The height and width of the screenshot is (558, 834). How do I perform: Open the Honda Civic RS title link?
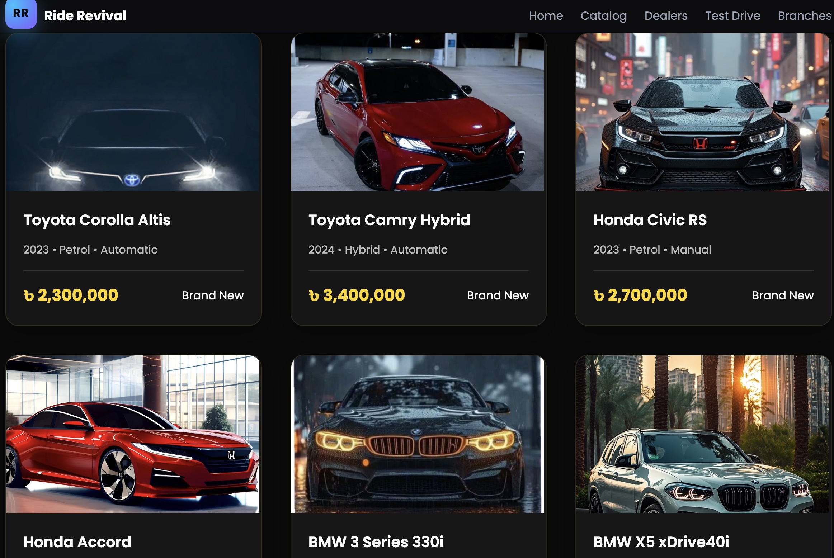[650, 220]
